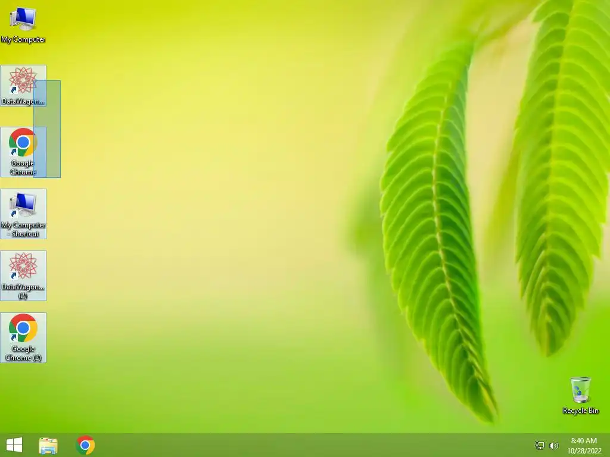Select the Google Chrome desktop shortcut
This screenshot has width=610, height=457.
[x=23, y=152]
